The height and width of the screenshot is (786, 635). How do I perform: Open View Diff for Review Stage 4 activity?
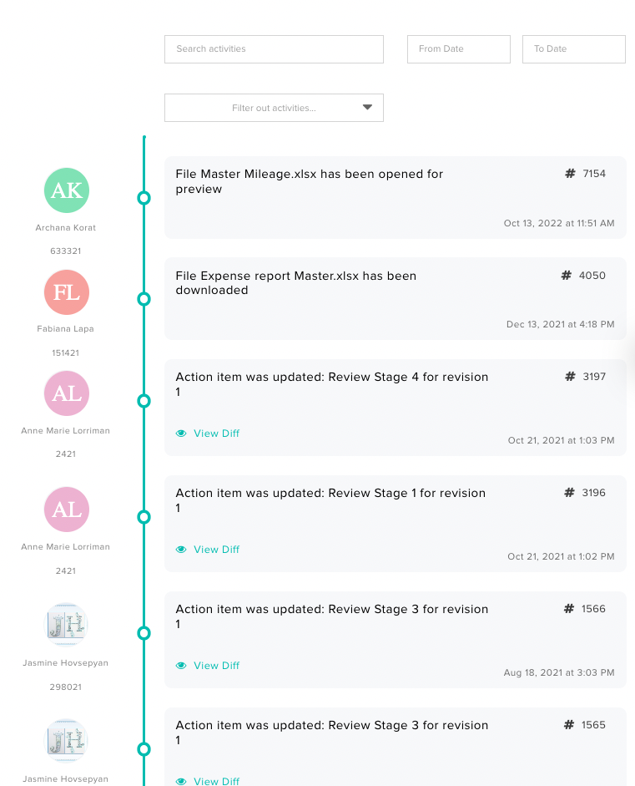point(215,434)
